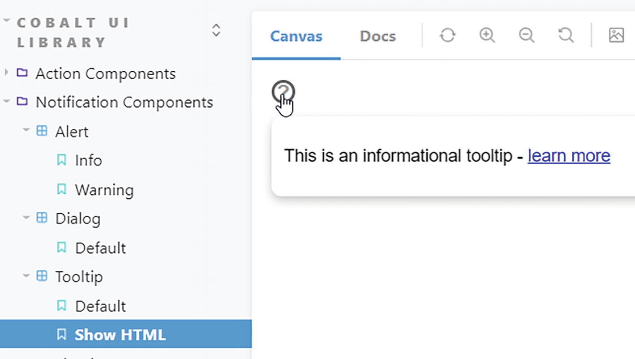Viewport: 635px width, 359px height.
Task: Collapse the Tooltip component tree arrow
Action: pos(26,276)
